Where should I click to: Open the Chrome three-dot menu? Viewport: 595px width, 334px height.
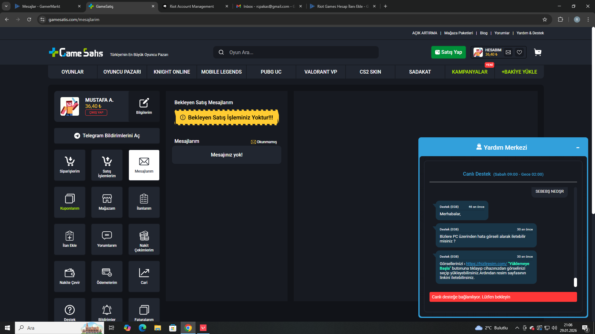(x=588, y=19)
